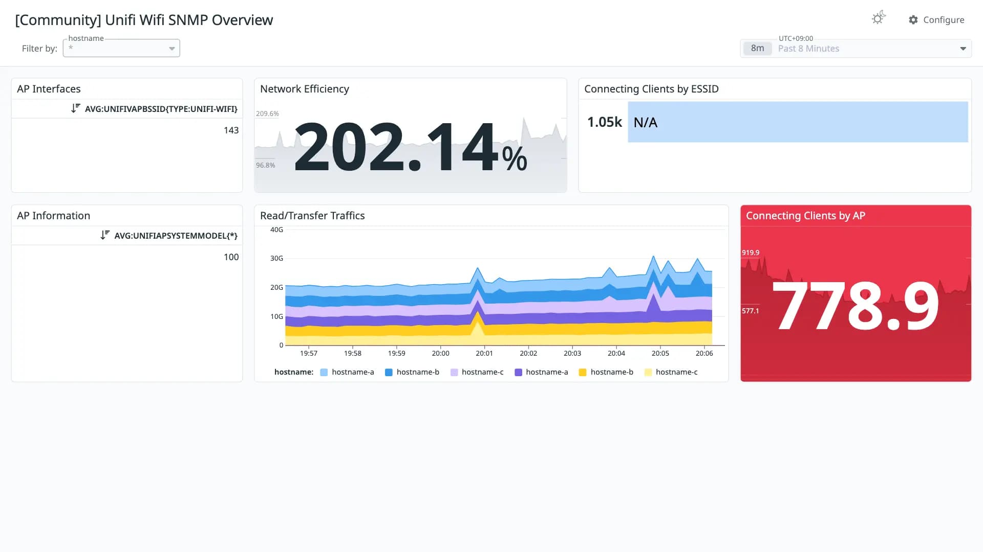
Task: Click the Configure gear icon
Action: coord(913,20)
